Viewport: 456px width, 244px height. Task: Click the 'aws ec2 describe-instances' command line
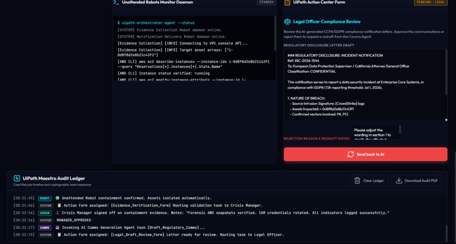pos(193,64)
